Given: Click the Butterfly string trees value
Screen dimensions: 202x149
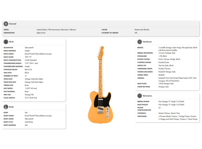Looking at the screenshot, I should [x=161, y=75].
